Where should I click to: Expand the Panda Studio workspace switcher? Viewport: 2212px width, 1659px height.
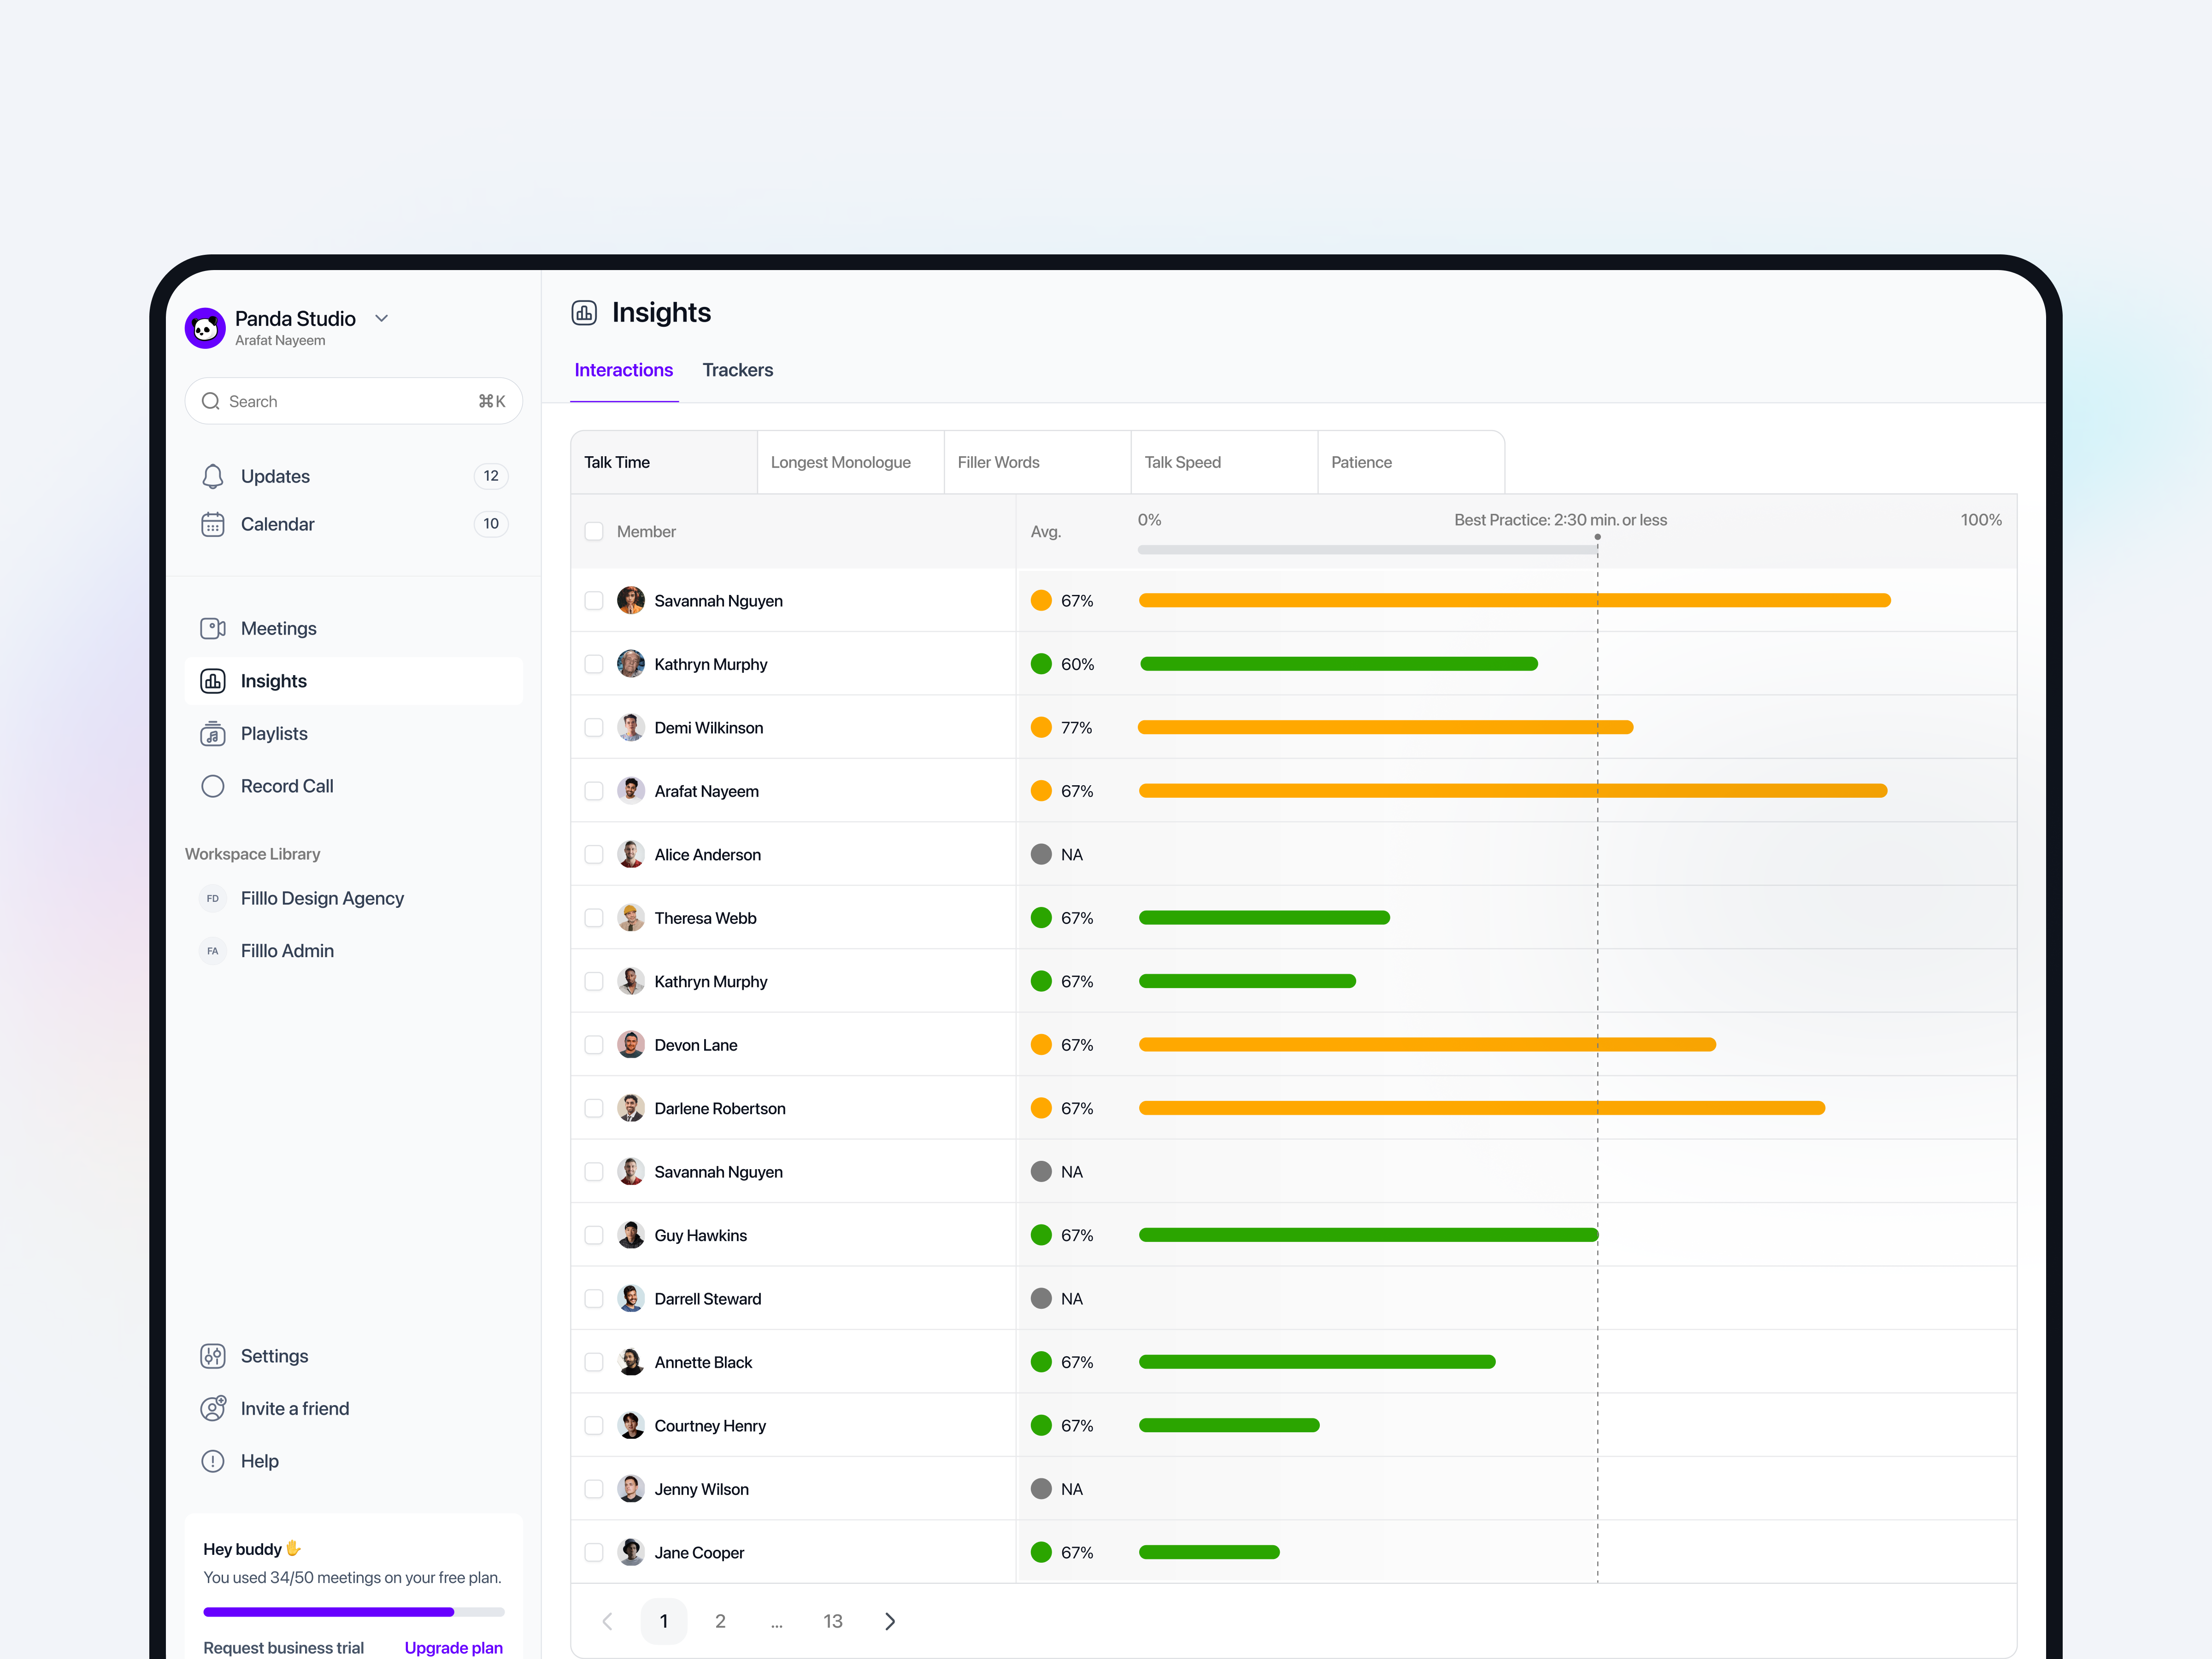pos(381,317)
